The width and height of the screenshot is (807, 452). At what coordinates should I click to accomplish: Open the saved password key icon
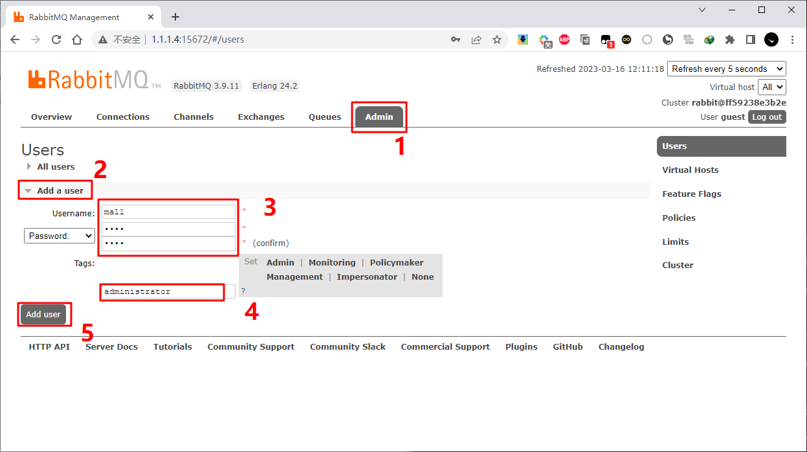(x=456, y=40)
